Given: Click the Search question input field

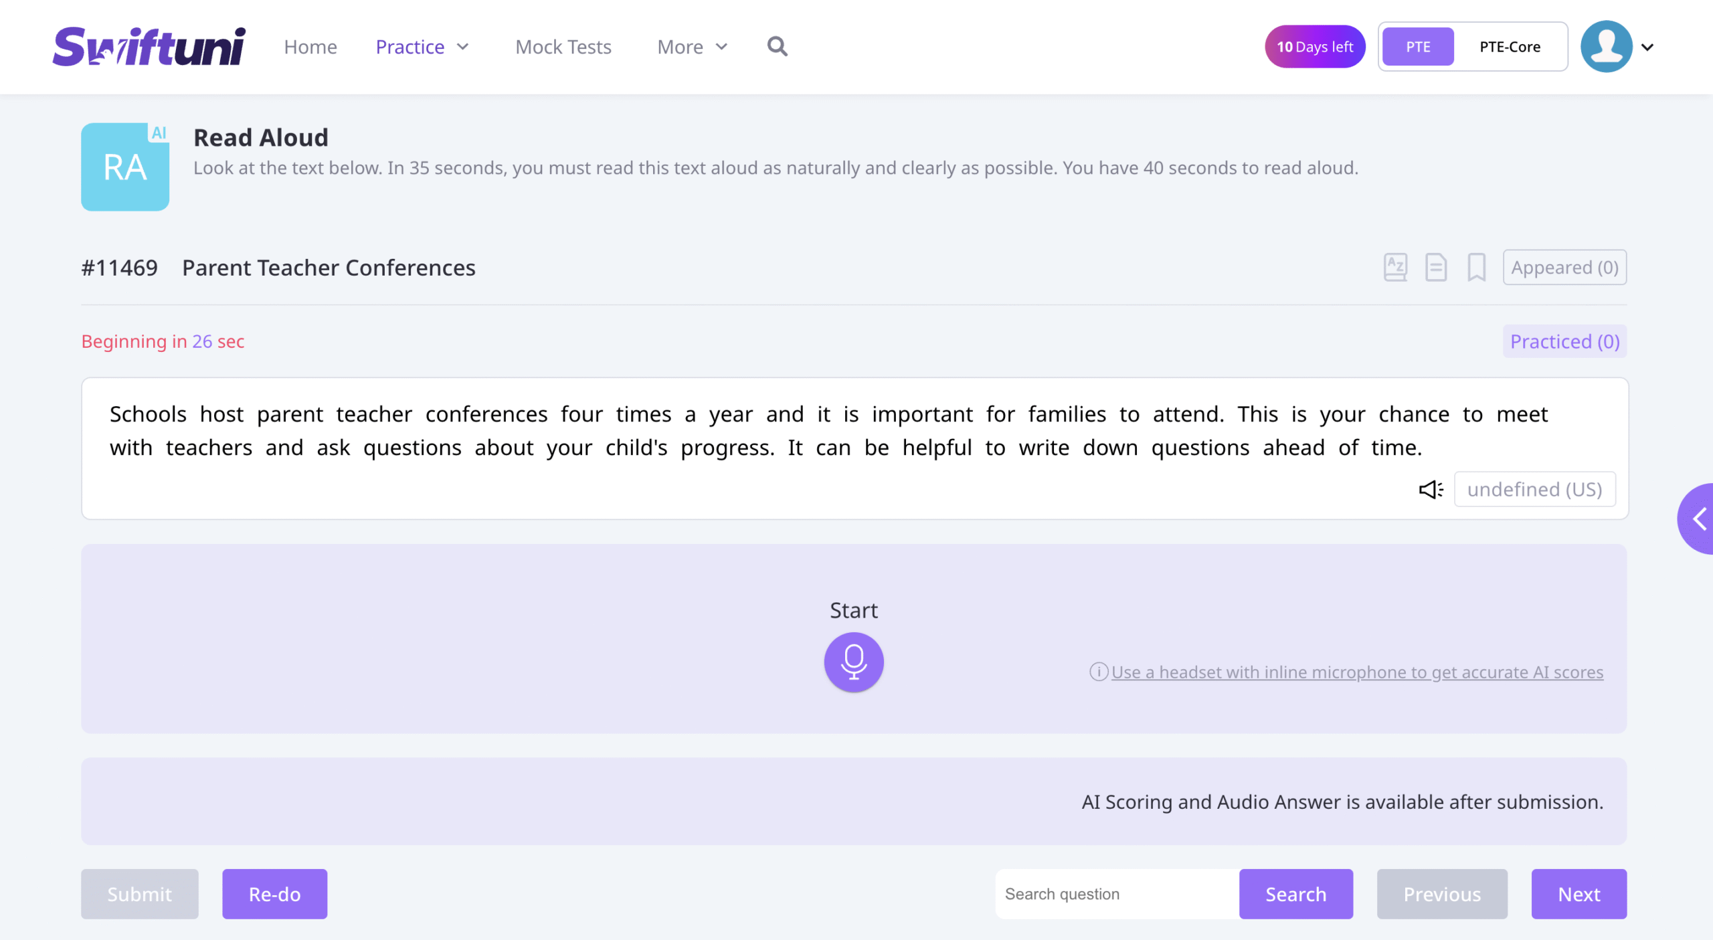Looking at the screenshot, I should coord(1116,894).
